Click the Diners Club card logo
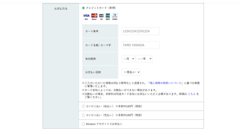The width and height of the screenshot is (240, 135). coord(115,16)
